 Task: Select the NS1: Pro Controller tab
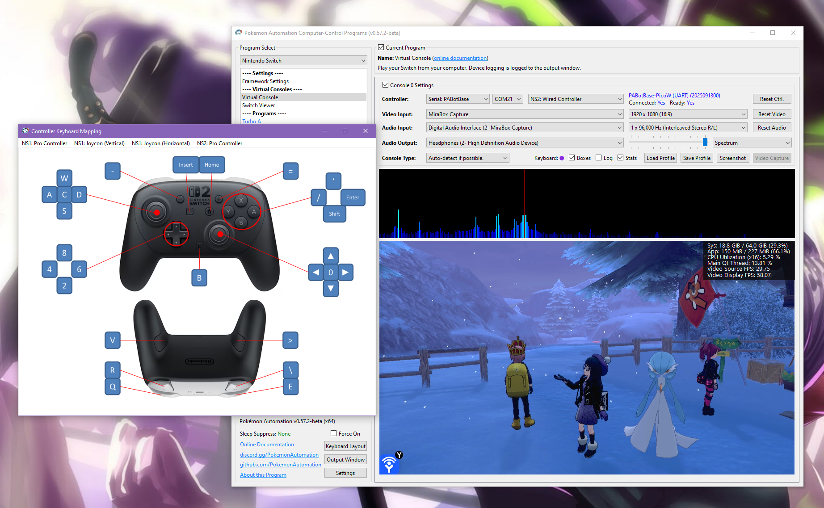[44, 143]
